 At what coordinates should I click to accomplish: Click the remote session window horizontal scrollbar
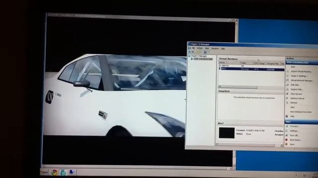137,168
